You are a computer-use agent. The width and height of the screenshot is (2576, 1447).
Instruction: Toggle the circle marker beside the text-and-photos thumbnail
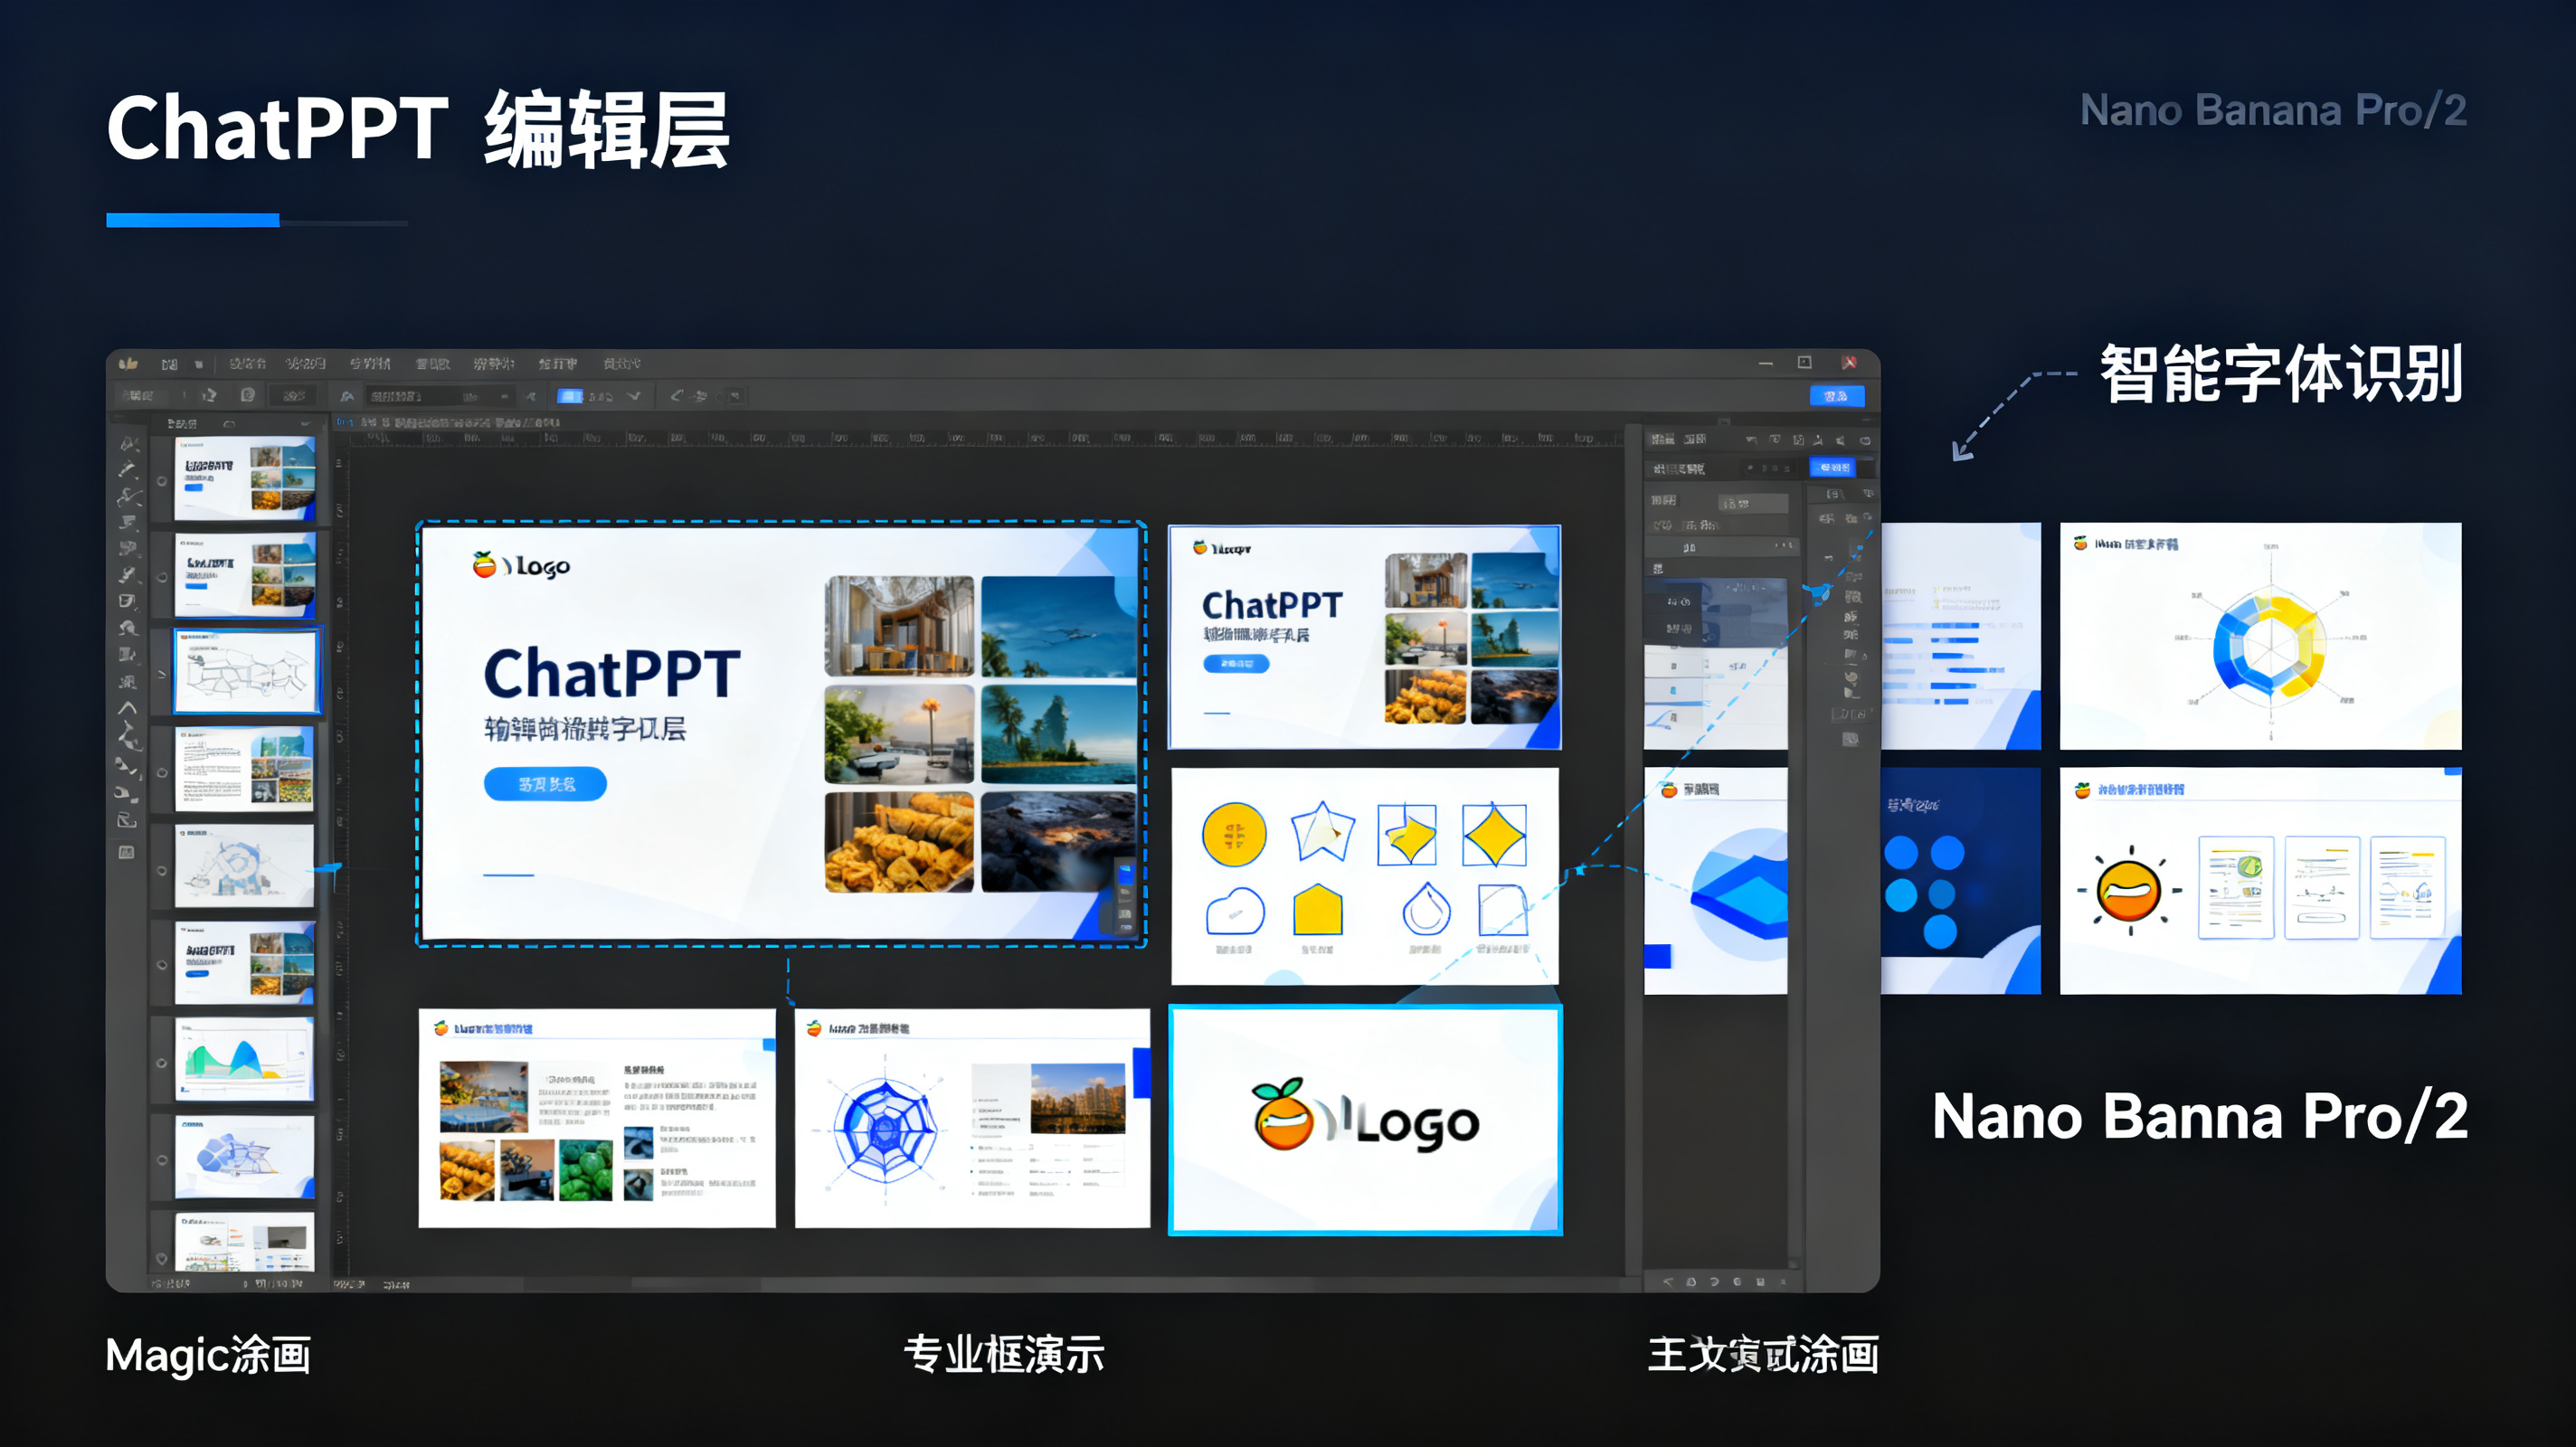tap(161, 772)
